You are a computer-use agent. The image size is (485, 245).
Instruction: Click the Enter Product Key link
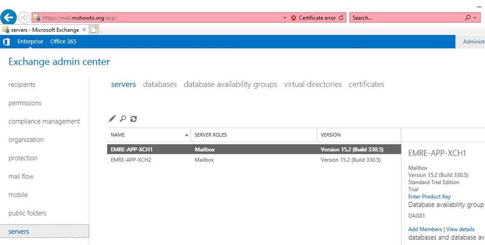point(429,197)
